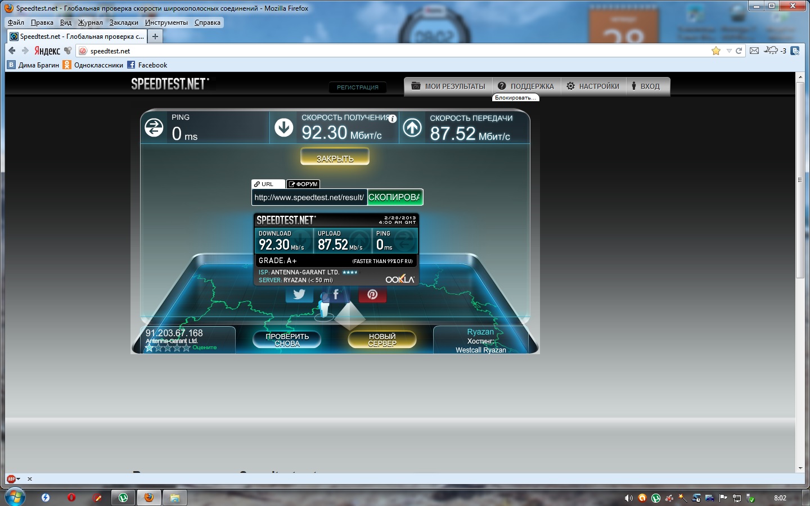Screen dimensions: 810x506
Task: Open the URL history dropdown arrow
Action: 729,51
